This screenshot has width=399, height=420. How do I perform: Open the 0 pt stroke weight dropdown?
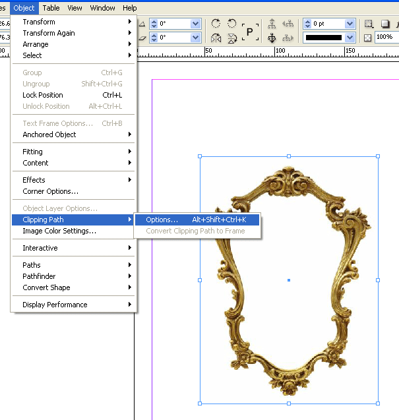click(350, 24)
